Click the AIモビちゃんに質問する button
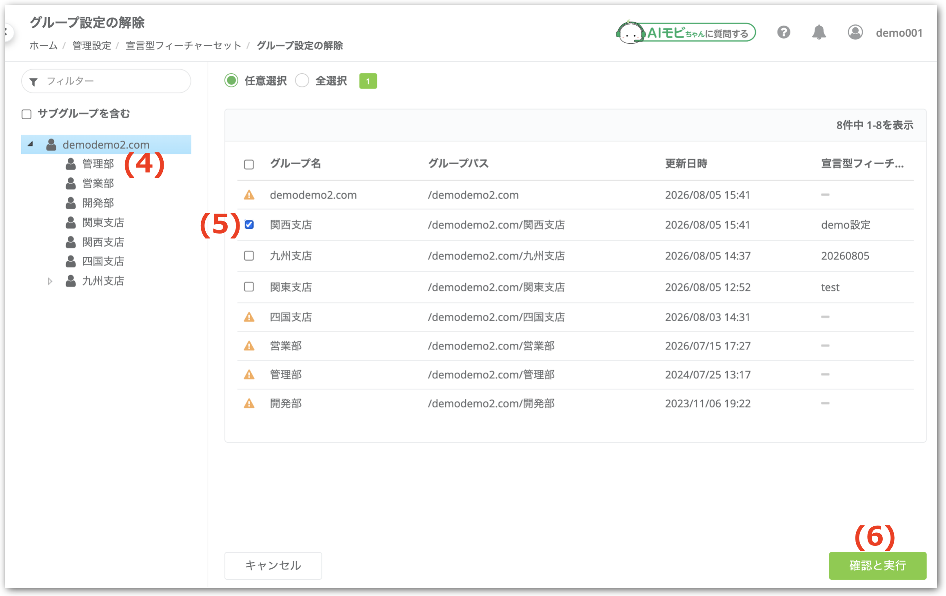 pos(686,33)
